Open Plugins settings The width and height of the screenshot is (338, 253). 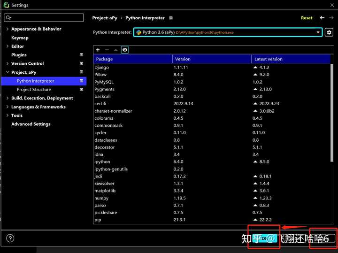19,55
